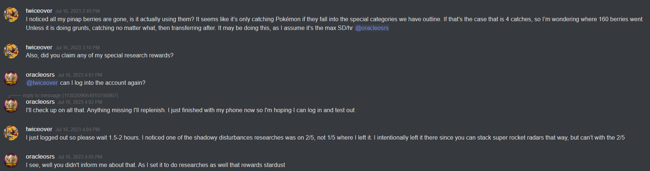Image resolution: width=650 pixels, height=171 pixels.
Task: Click the @twiceover mention in oracleosrs's message
Action: pos(42,83)
